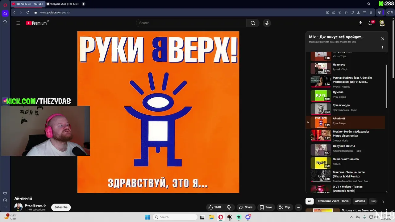Select 'Руслан Набиев feat A-Sen' playlist entry

coord(346,82)
